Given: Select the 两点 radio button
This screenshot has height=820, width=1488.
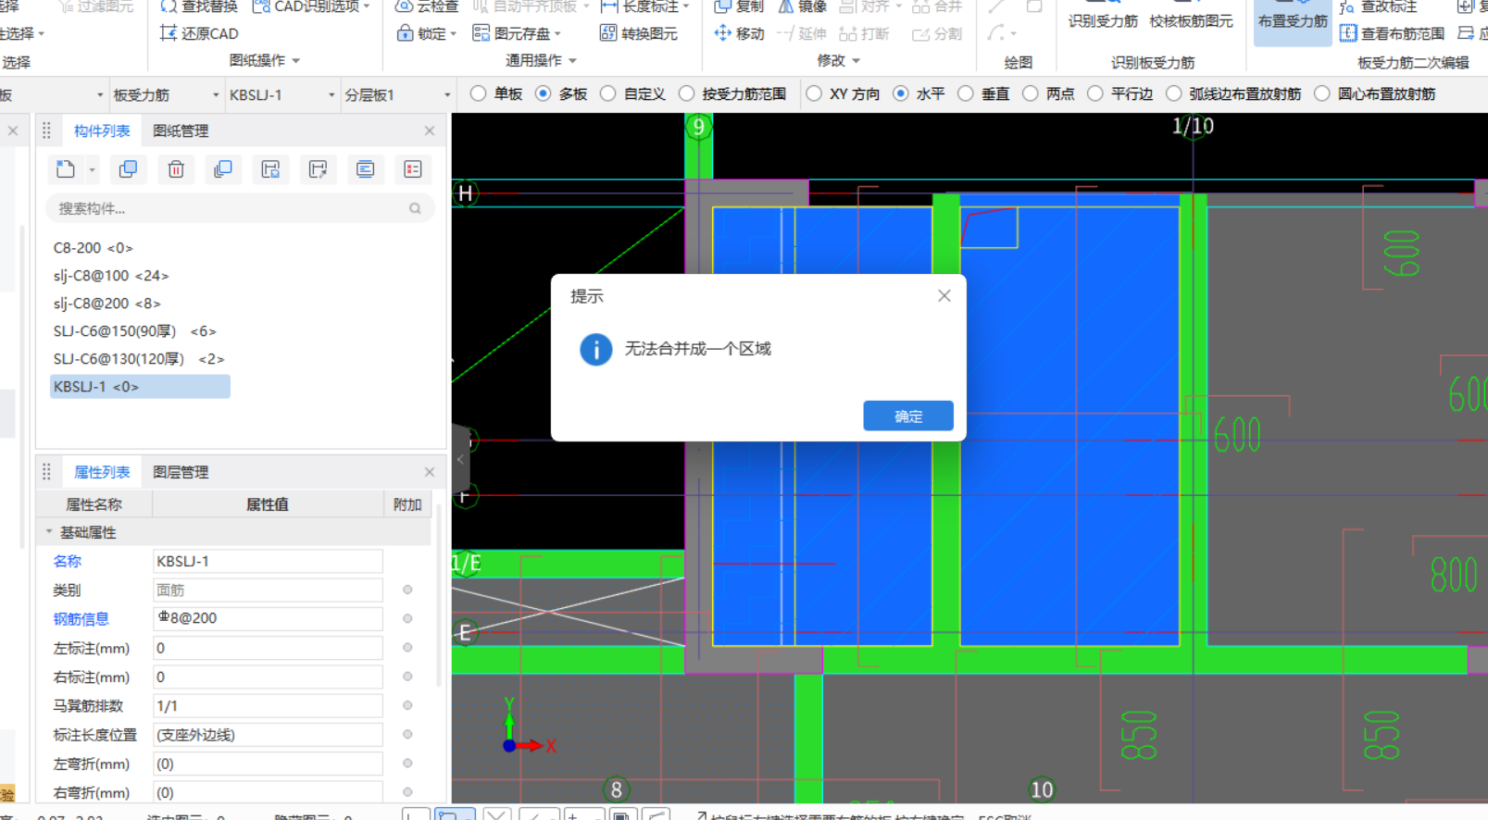Looking at the screenshot, I should (x=1031, y=93).
